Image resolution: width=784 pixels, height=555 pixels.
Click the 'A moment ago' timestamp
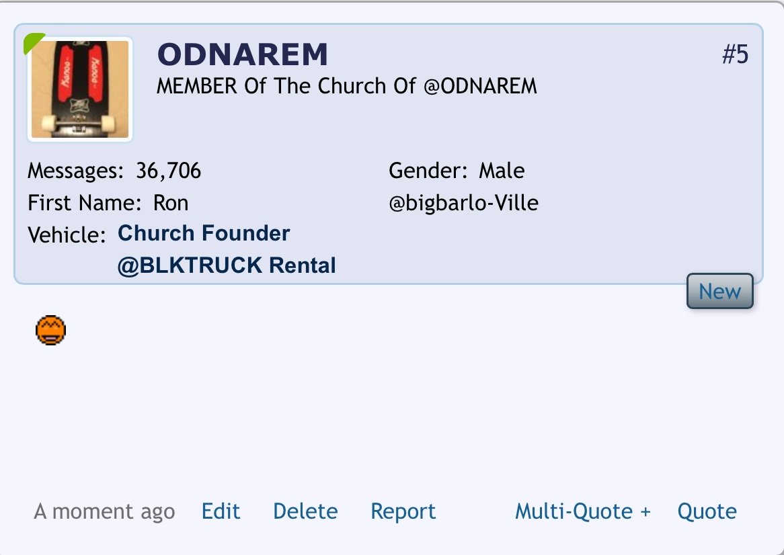click(104, 511)
